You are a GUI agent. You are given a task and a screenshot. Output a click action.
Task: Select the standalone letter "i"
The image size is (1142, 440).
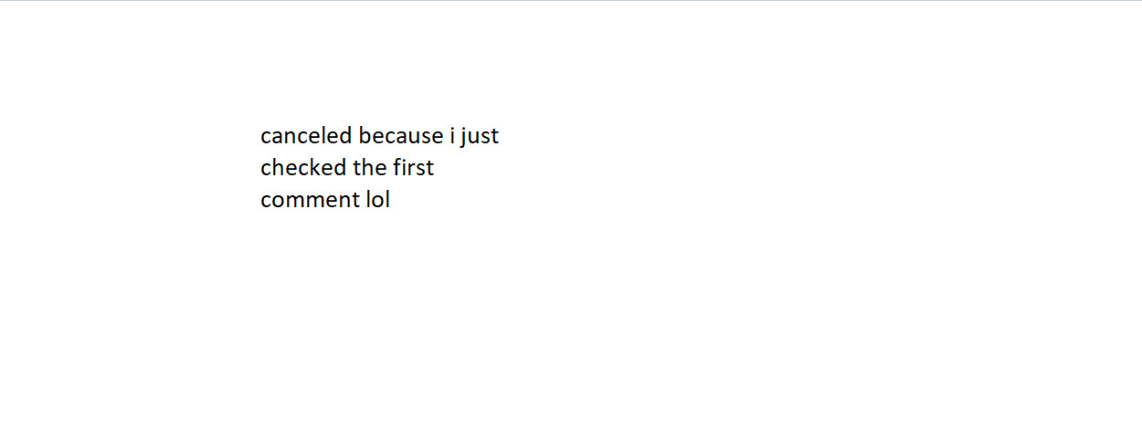tap(451, 136)
